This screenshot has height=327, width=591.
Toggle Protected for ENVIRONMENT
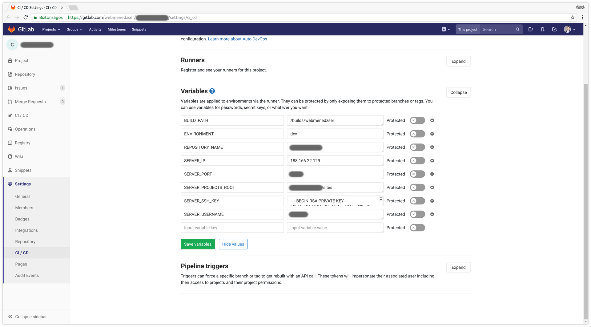pos(417,134)
